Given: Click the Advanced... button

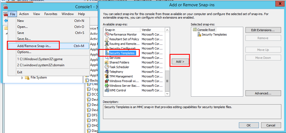Looking at the screenshot, I should [263, 93].
